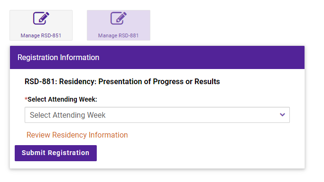Select the Manage RSD-881 text label

pyautogui.click(x=118, y=35)
